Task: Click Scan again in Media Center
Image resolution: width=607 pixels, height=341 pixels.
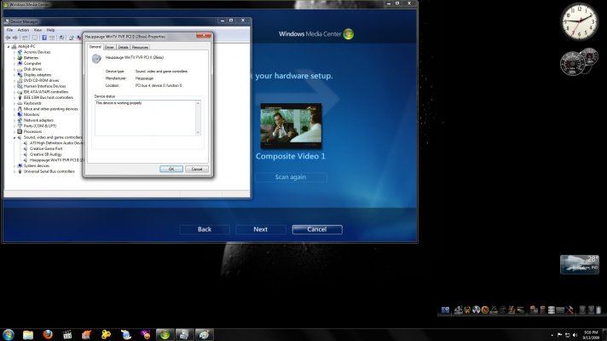Action: tap(291, 176)
